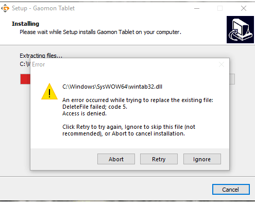Click the 'DeleteFile failed; code 5.' line
Image resolution: width=255 pixels, height=203 pixels.
(95, 107)
